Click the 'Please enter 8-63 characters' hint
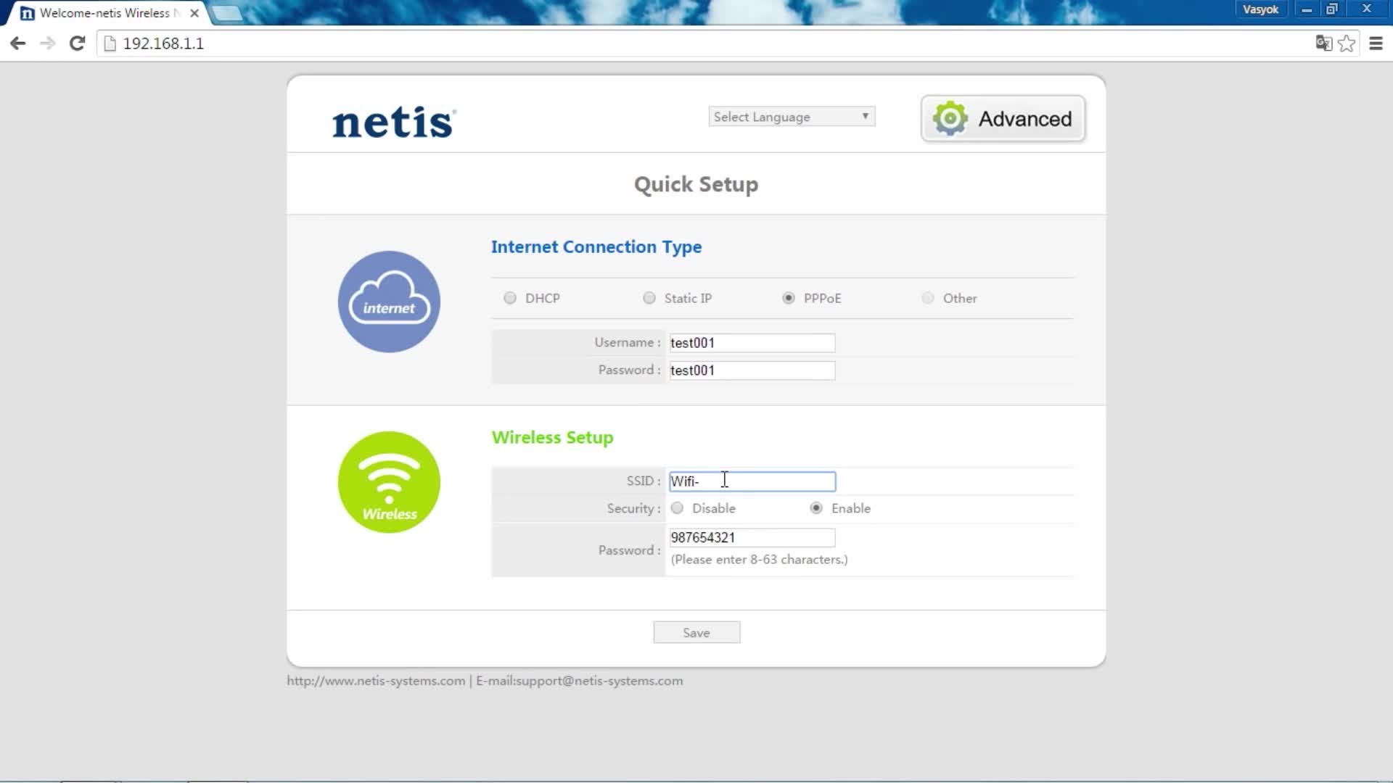The height and width of the screenshot is (783, 1393). 759,560
